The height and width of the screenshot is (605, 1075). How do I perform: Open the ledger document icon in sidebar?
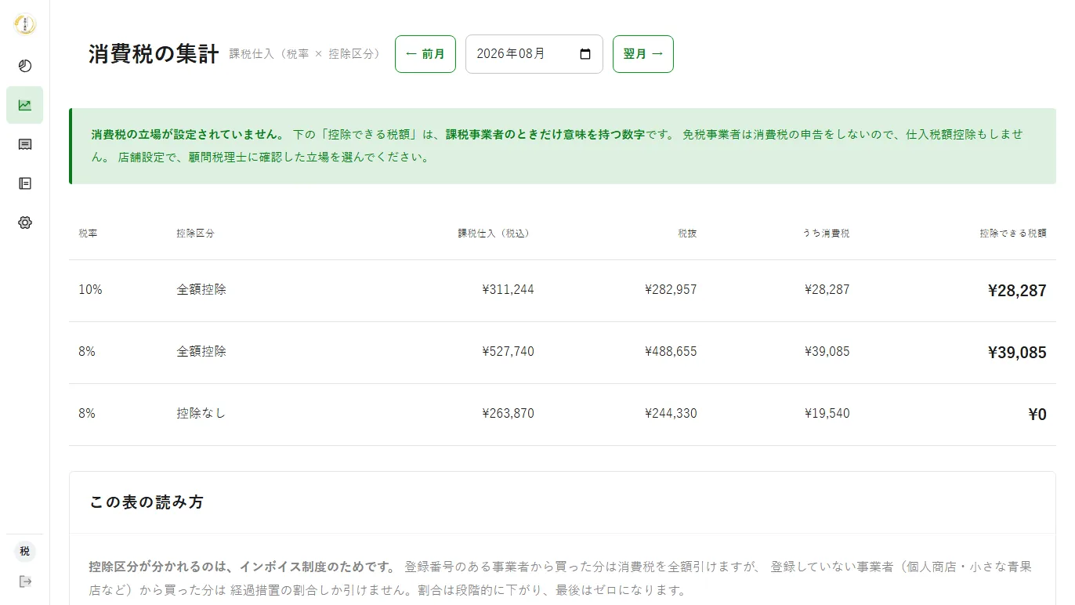point(25,183)
